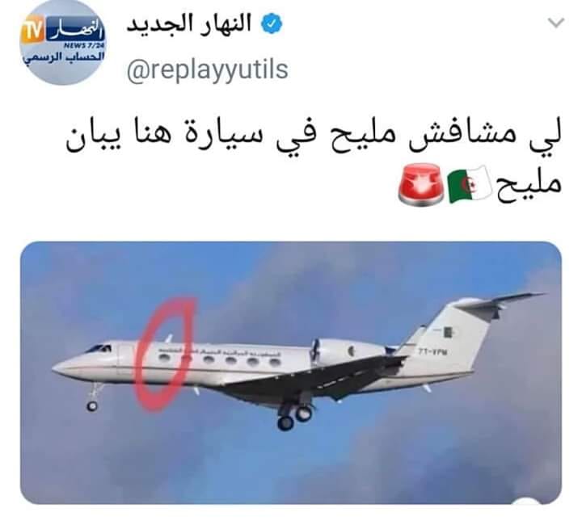Open the Ennahar TV profile avatar
Viewport: 582px width, 525px height.
click(62, 43)
